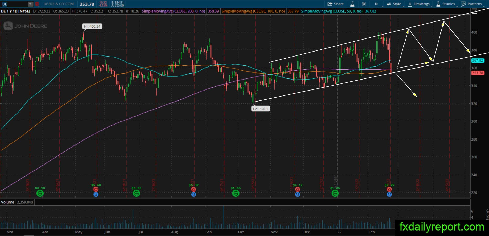
Task: Open the Style dropdown menu
Action: click(394, 4)
